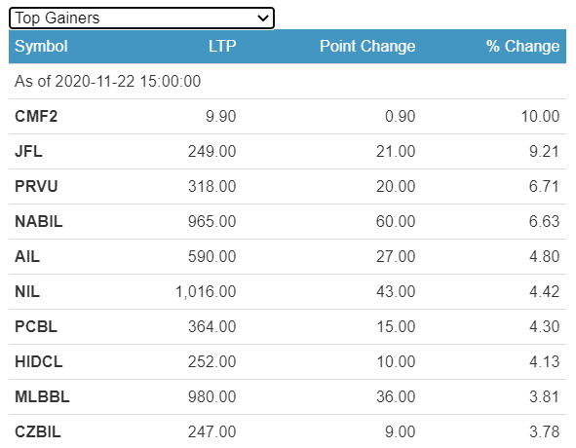Open the CZBIL symbol link
Viewport: 576px width, 448px height.
37,431
